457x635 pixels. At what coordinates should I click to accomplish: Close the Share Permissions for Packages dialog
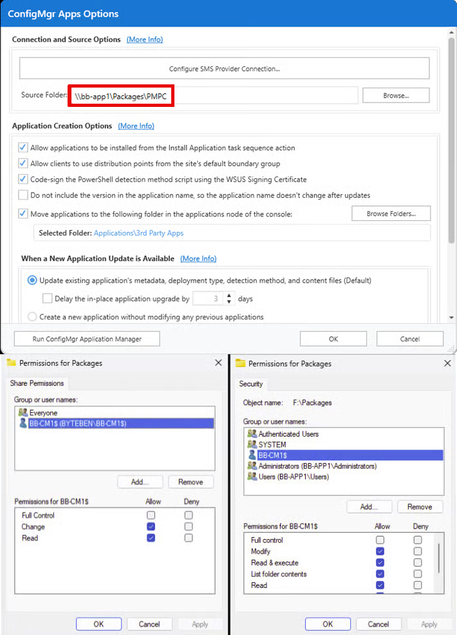[x=218, y=363]
